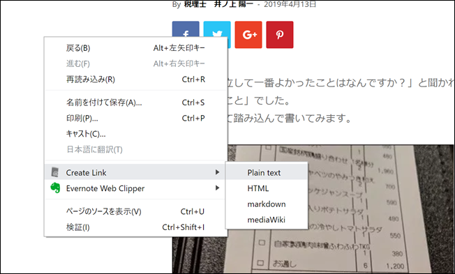Viewport: 455px width, 274px height.
Task: Click author name 税理士 井ノ上 陽一
Action: point(218,4)
